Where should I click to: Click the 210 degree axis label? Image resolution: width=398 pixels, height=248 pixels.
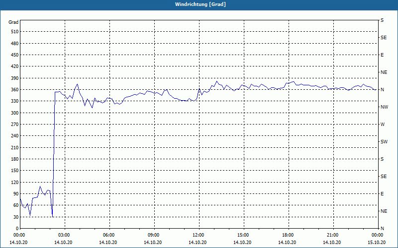pyautogui.click(x=15, y=147)
